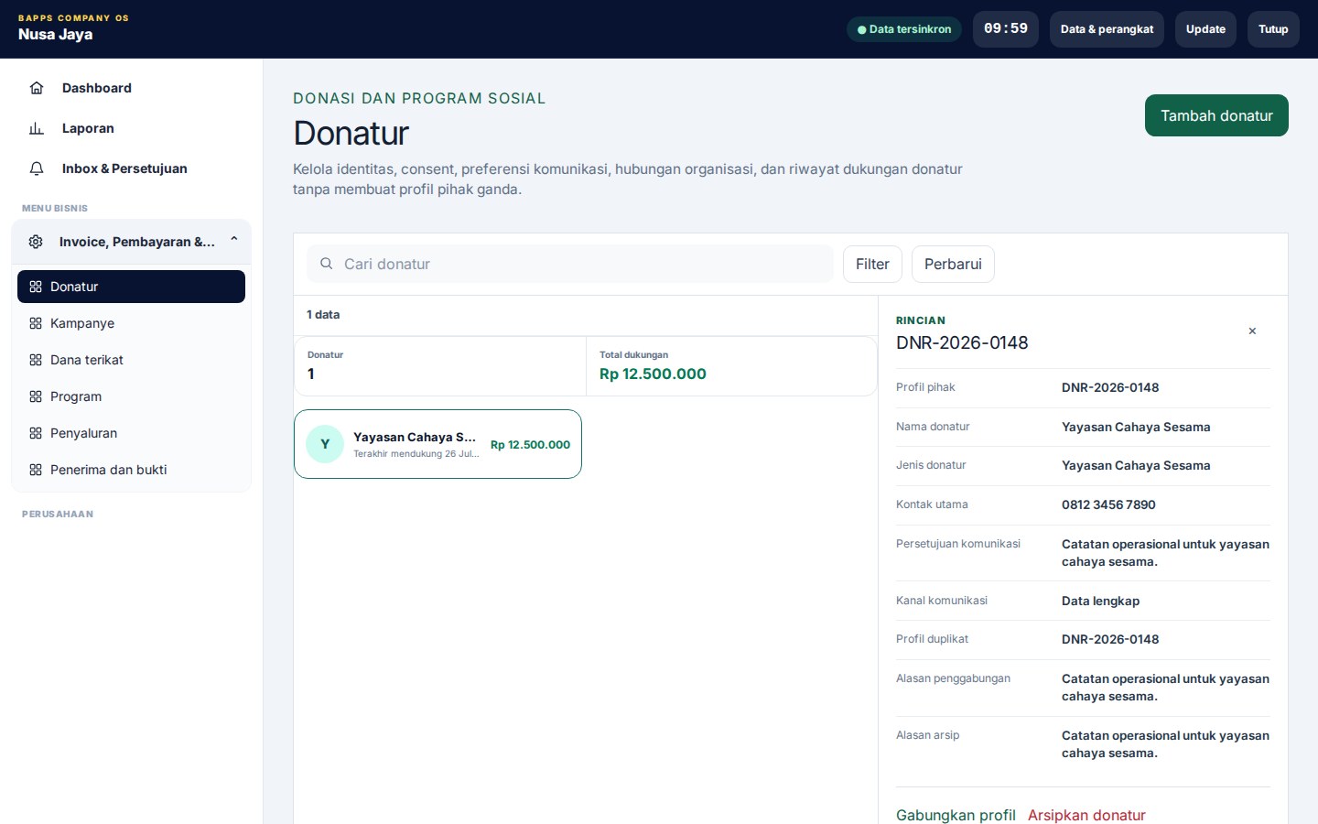Click the grid icon next to Kampanye

click(x=36, y=323)
